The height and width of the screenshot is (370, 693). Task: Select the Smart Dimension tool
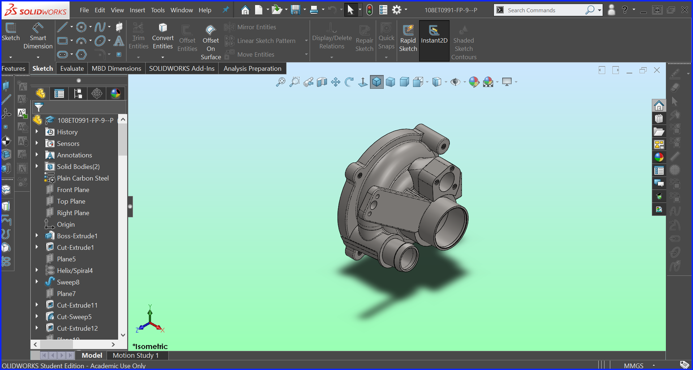(x=38, y=36)
